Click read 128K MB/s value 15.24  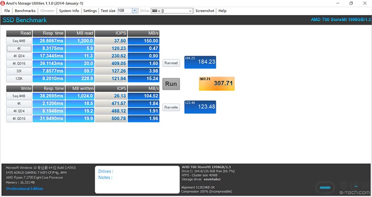144,78
